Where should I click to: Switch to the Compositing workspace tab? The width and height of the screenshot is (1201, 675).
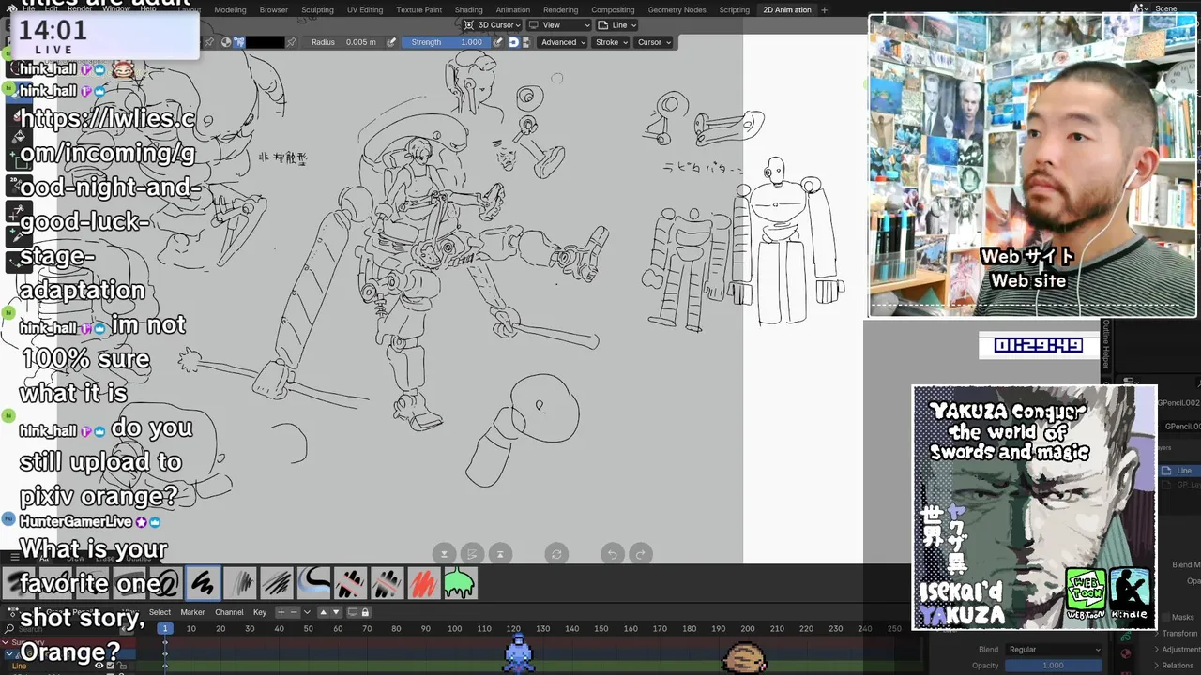click(x=613, y=9)
